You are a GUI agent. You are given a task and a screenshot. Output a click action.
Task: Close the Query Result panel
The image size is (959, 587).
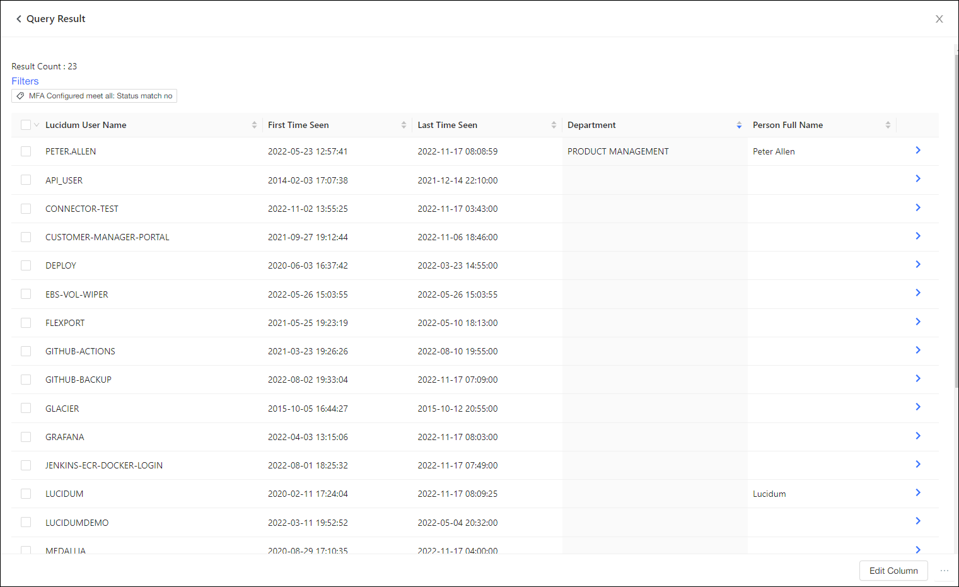pos(939,19)
